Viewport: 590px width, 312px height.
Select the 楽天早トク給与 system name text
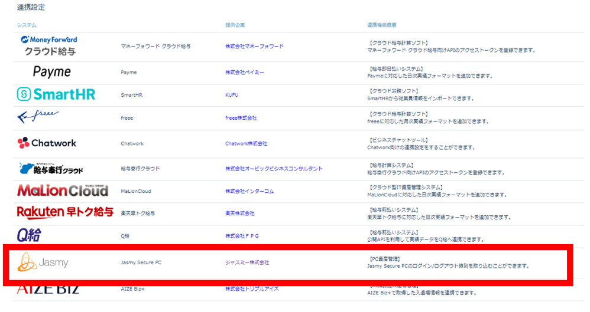click(138, 214)
